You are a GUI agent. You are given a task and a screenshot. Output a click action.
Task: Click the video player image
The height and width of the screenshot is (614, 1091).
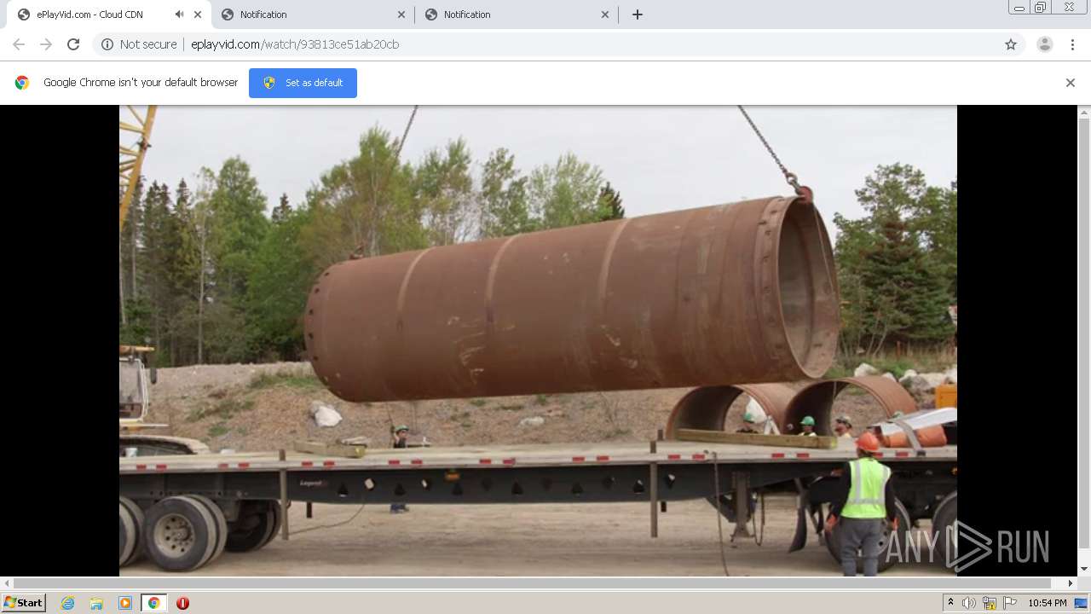[538, 340]
